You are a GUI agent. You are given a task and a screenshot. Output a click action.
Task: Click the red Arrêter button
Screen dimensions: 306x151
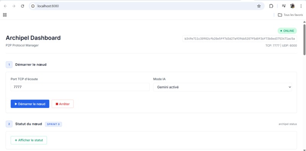coord(63,104)
